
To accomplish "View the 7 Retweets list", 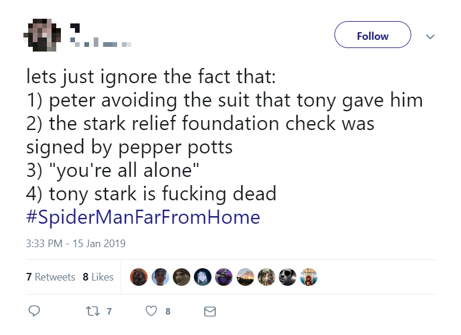I will 51,277.
